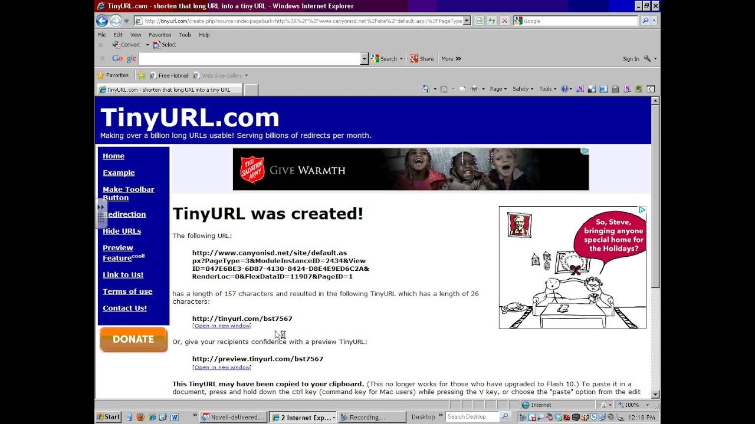The width and height of the screenshot is (755, 424).
Task: Click the Google Toolbar Share button
Action: tap(422, 58)
